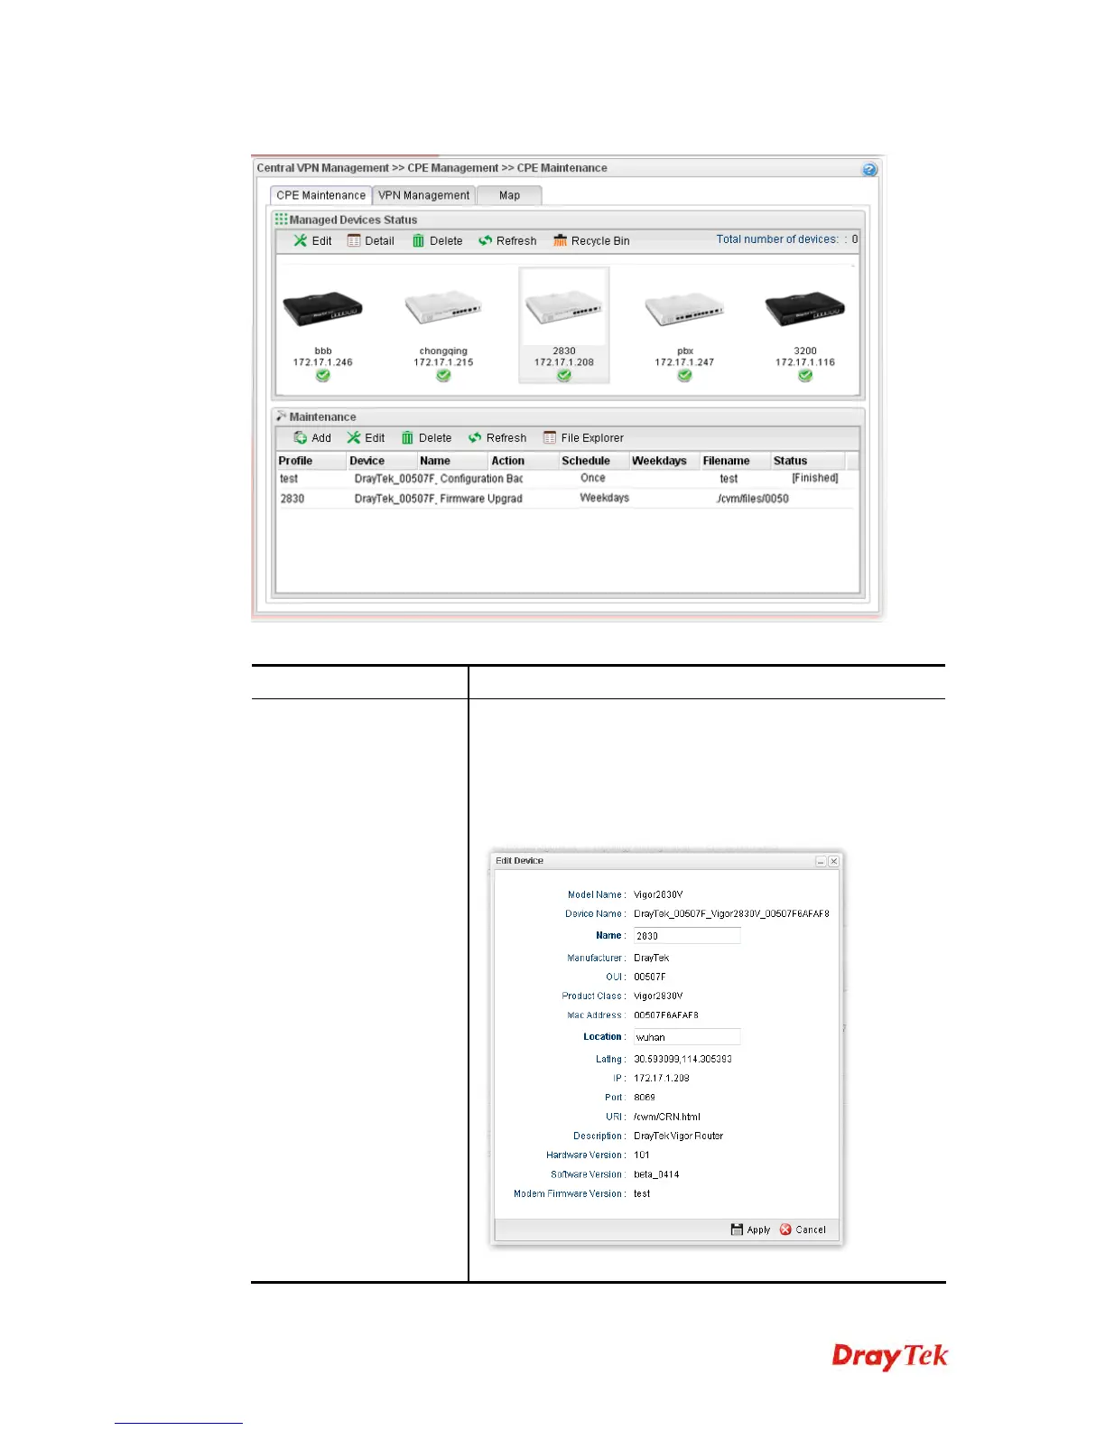Click the Latlng value '30.593099,114.305393'
The width and height of the screenshot is (1105, 1431).
pyautogui.click(x=682, y=1059)
